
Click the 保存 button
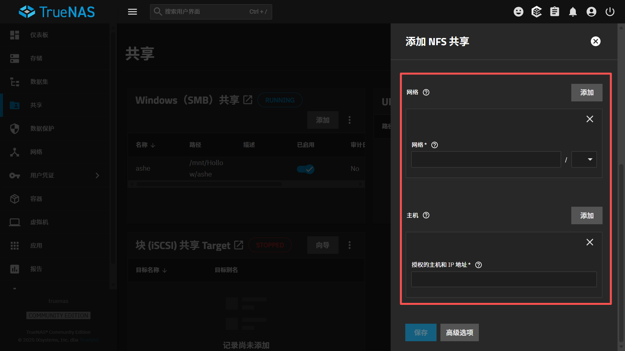point(421,332)
